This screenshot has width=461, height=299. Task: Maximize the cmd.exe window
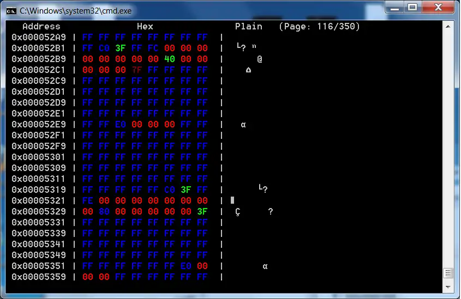click(413, 7)
